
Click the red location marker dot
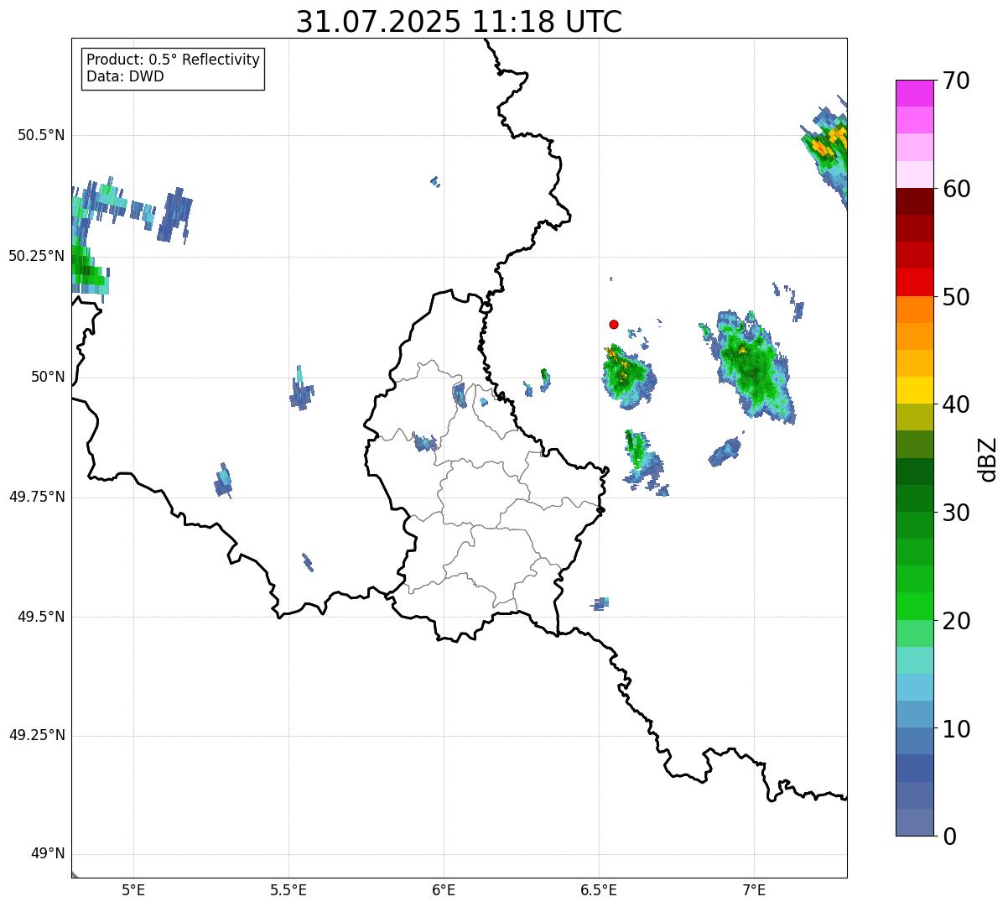tap(614, 324)
